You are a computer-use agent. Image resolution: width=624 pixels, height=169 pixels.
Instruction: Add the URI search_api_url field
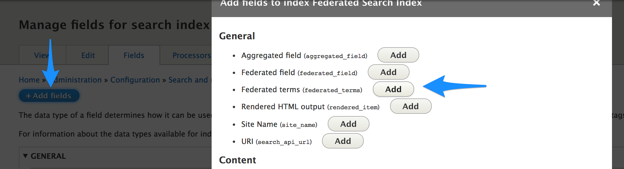(343, 141)
